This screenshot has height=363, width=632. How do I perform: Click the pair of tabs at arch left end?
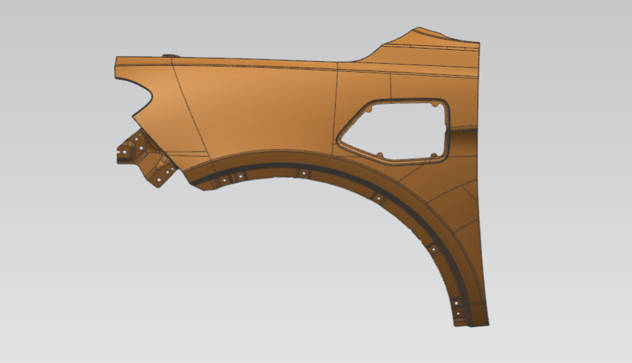pos(230,177)
